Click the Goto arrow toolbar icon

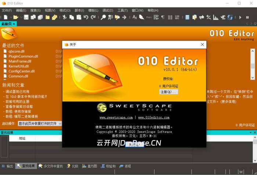pos(124,17)
